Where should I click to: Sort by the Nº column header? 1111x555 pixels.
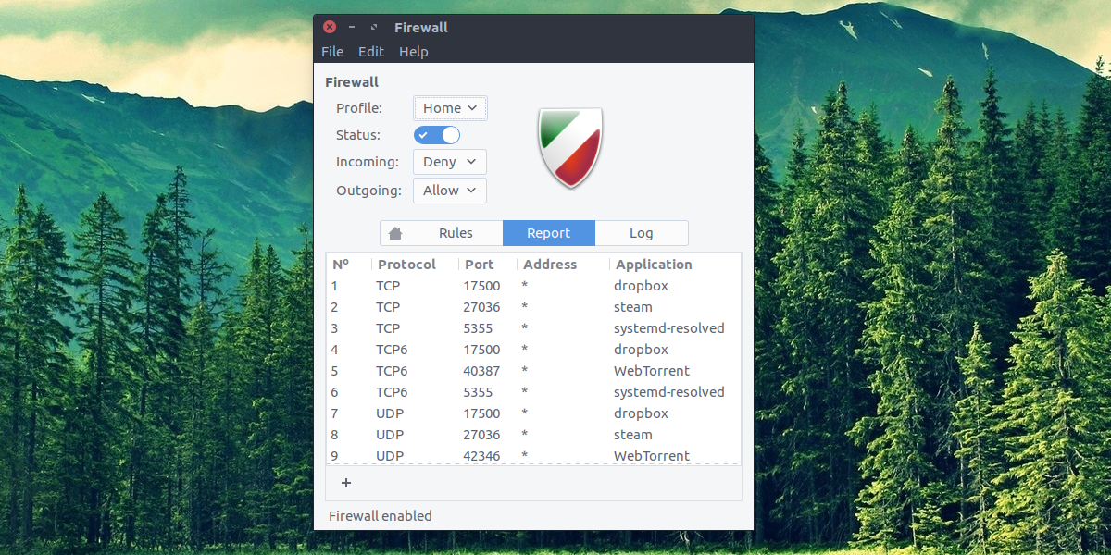pyautogui.click(x=349, y=265)
